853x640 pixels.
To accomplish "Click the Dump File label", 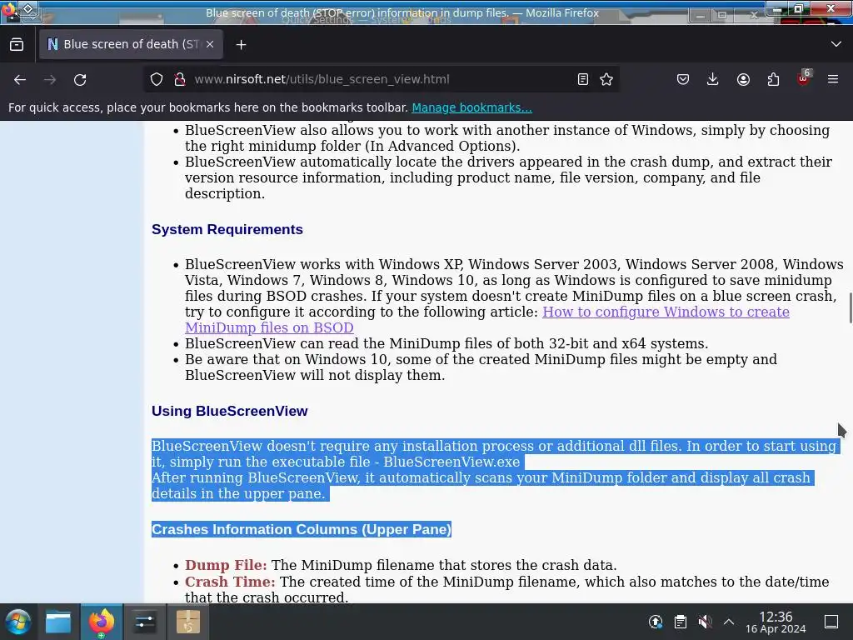I will coord(226,565).
